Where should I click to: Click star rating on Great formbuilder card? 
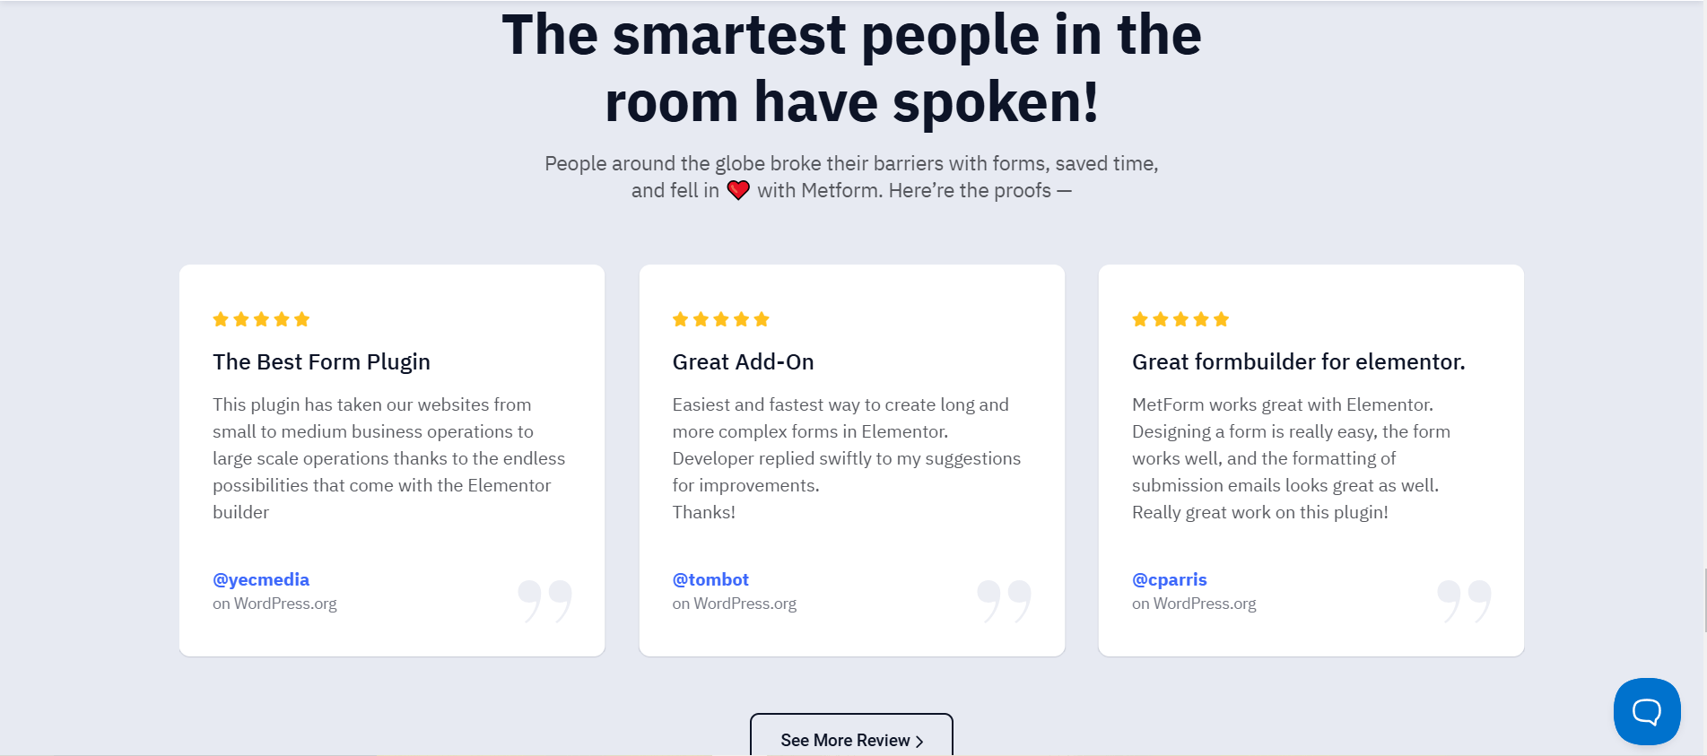pos(1180,319)
